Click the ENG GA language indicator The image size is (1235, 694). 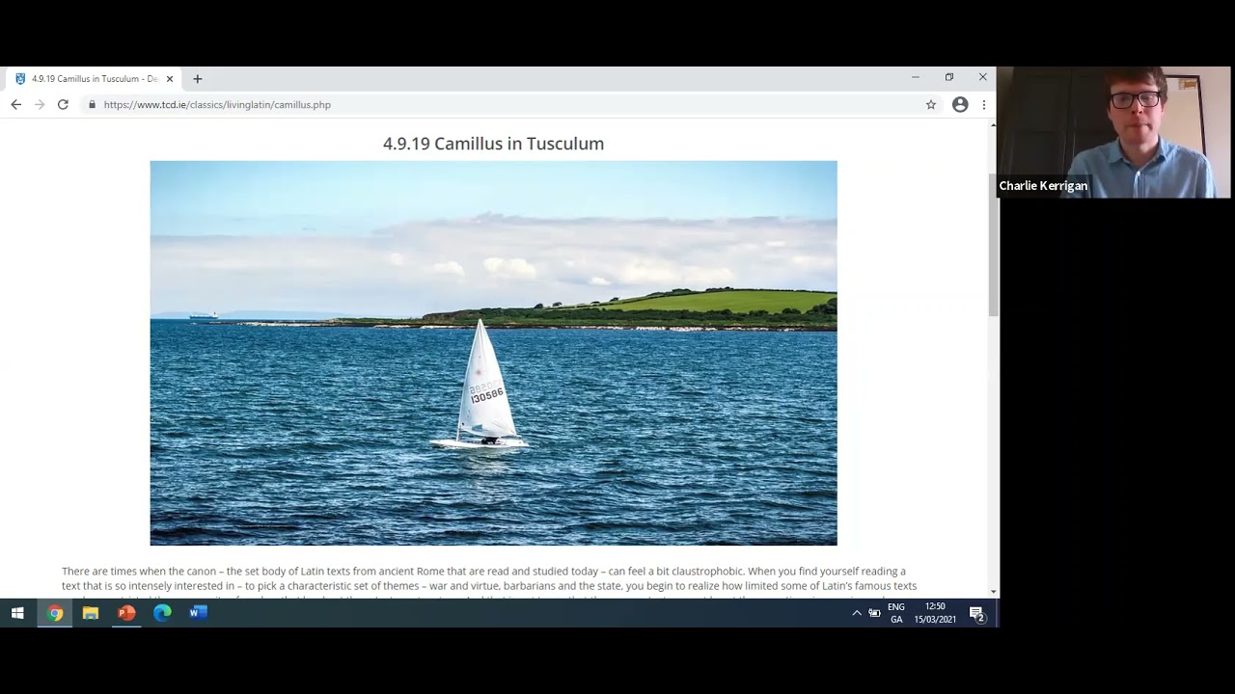pos(896,613)
